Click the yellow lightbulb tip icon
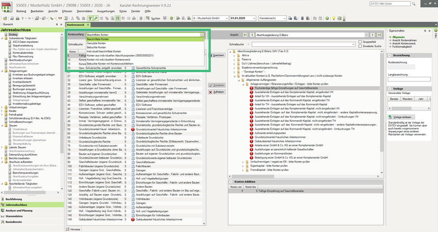 point(334,18)
